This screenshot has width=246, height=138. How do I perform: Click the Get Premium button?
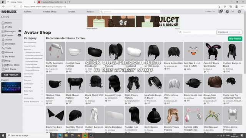click(x=11, y=75)
